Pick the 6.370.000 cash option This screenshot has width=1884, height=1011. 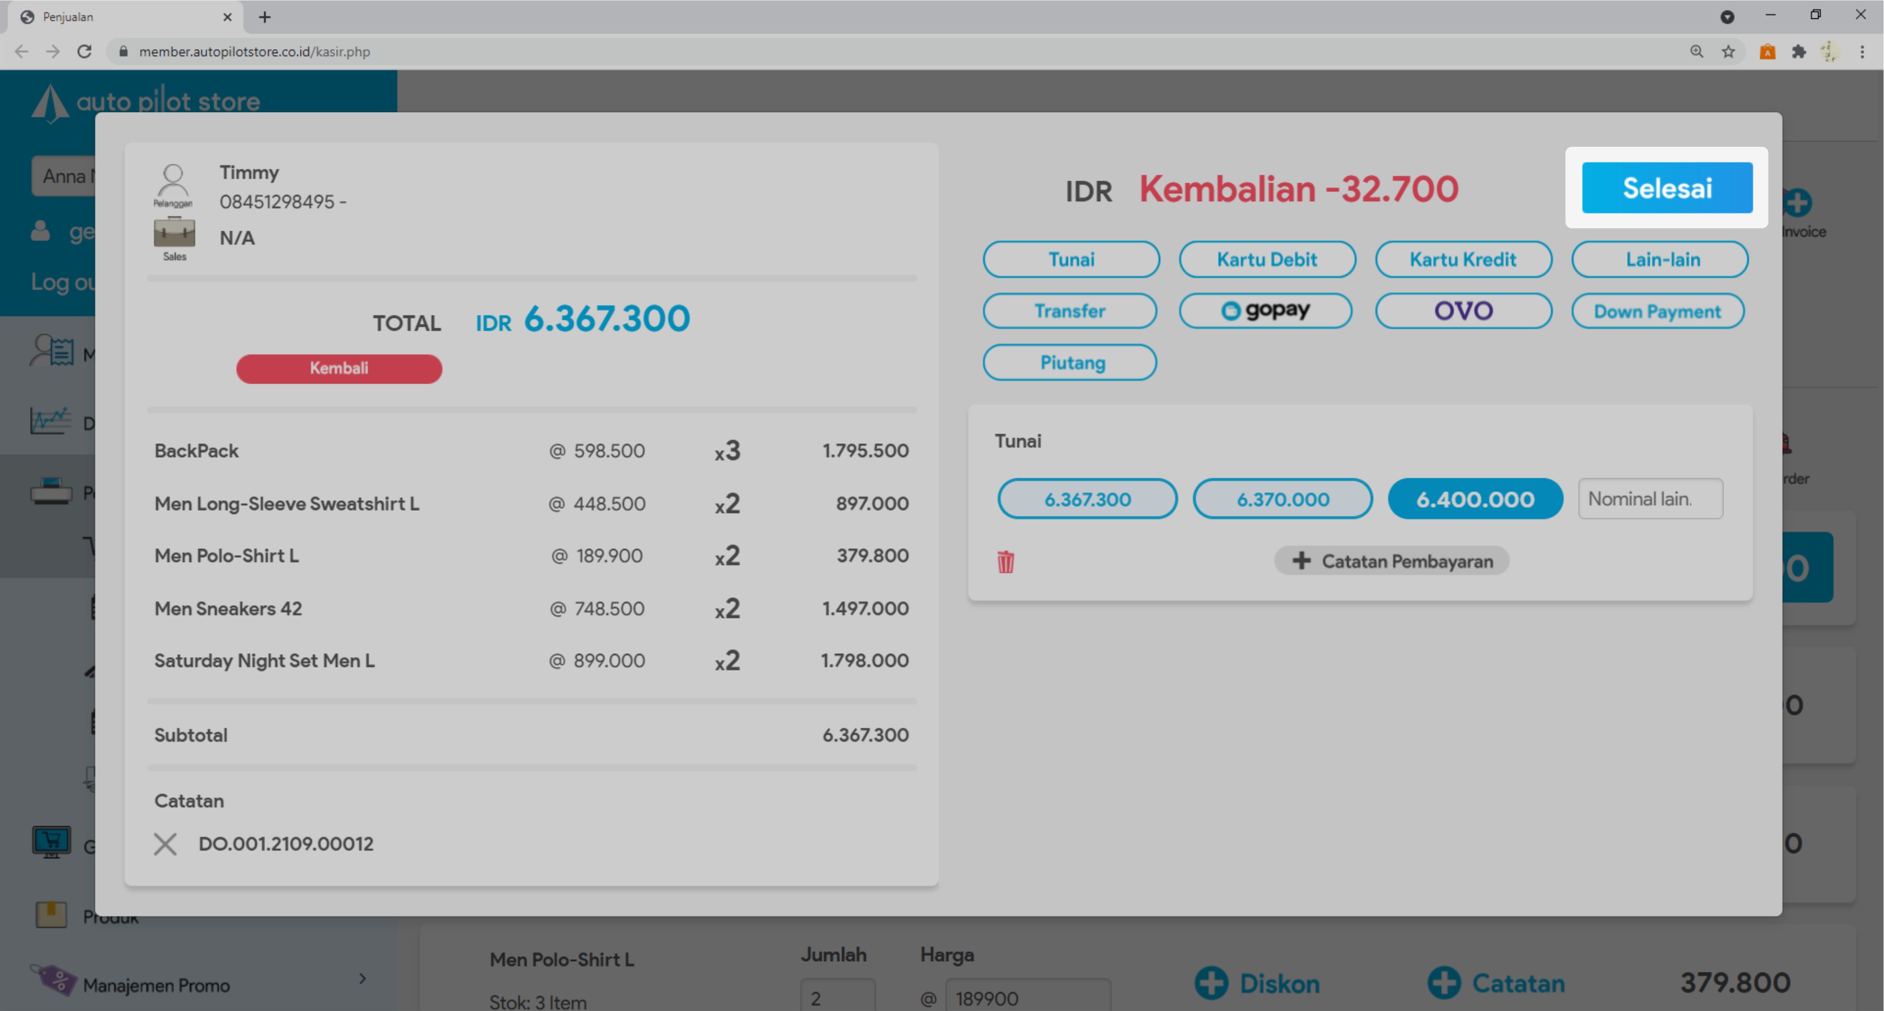point(1282,499)
